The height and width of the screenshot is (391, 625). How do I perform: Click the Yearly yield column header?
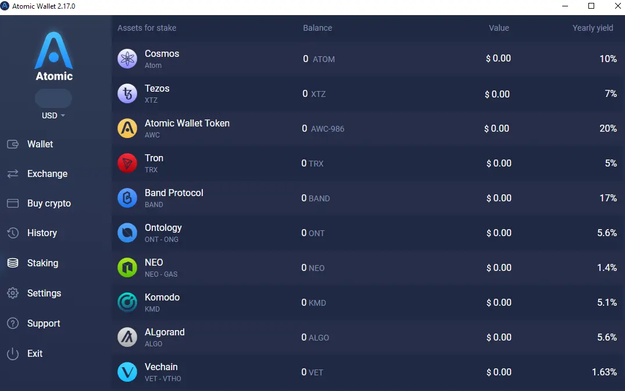click(x=592, y=28)
